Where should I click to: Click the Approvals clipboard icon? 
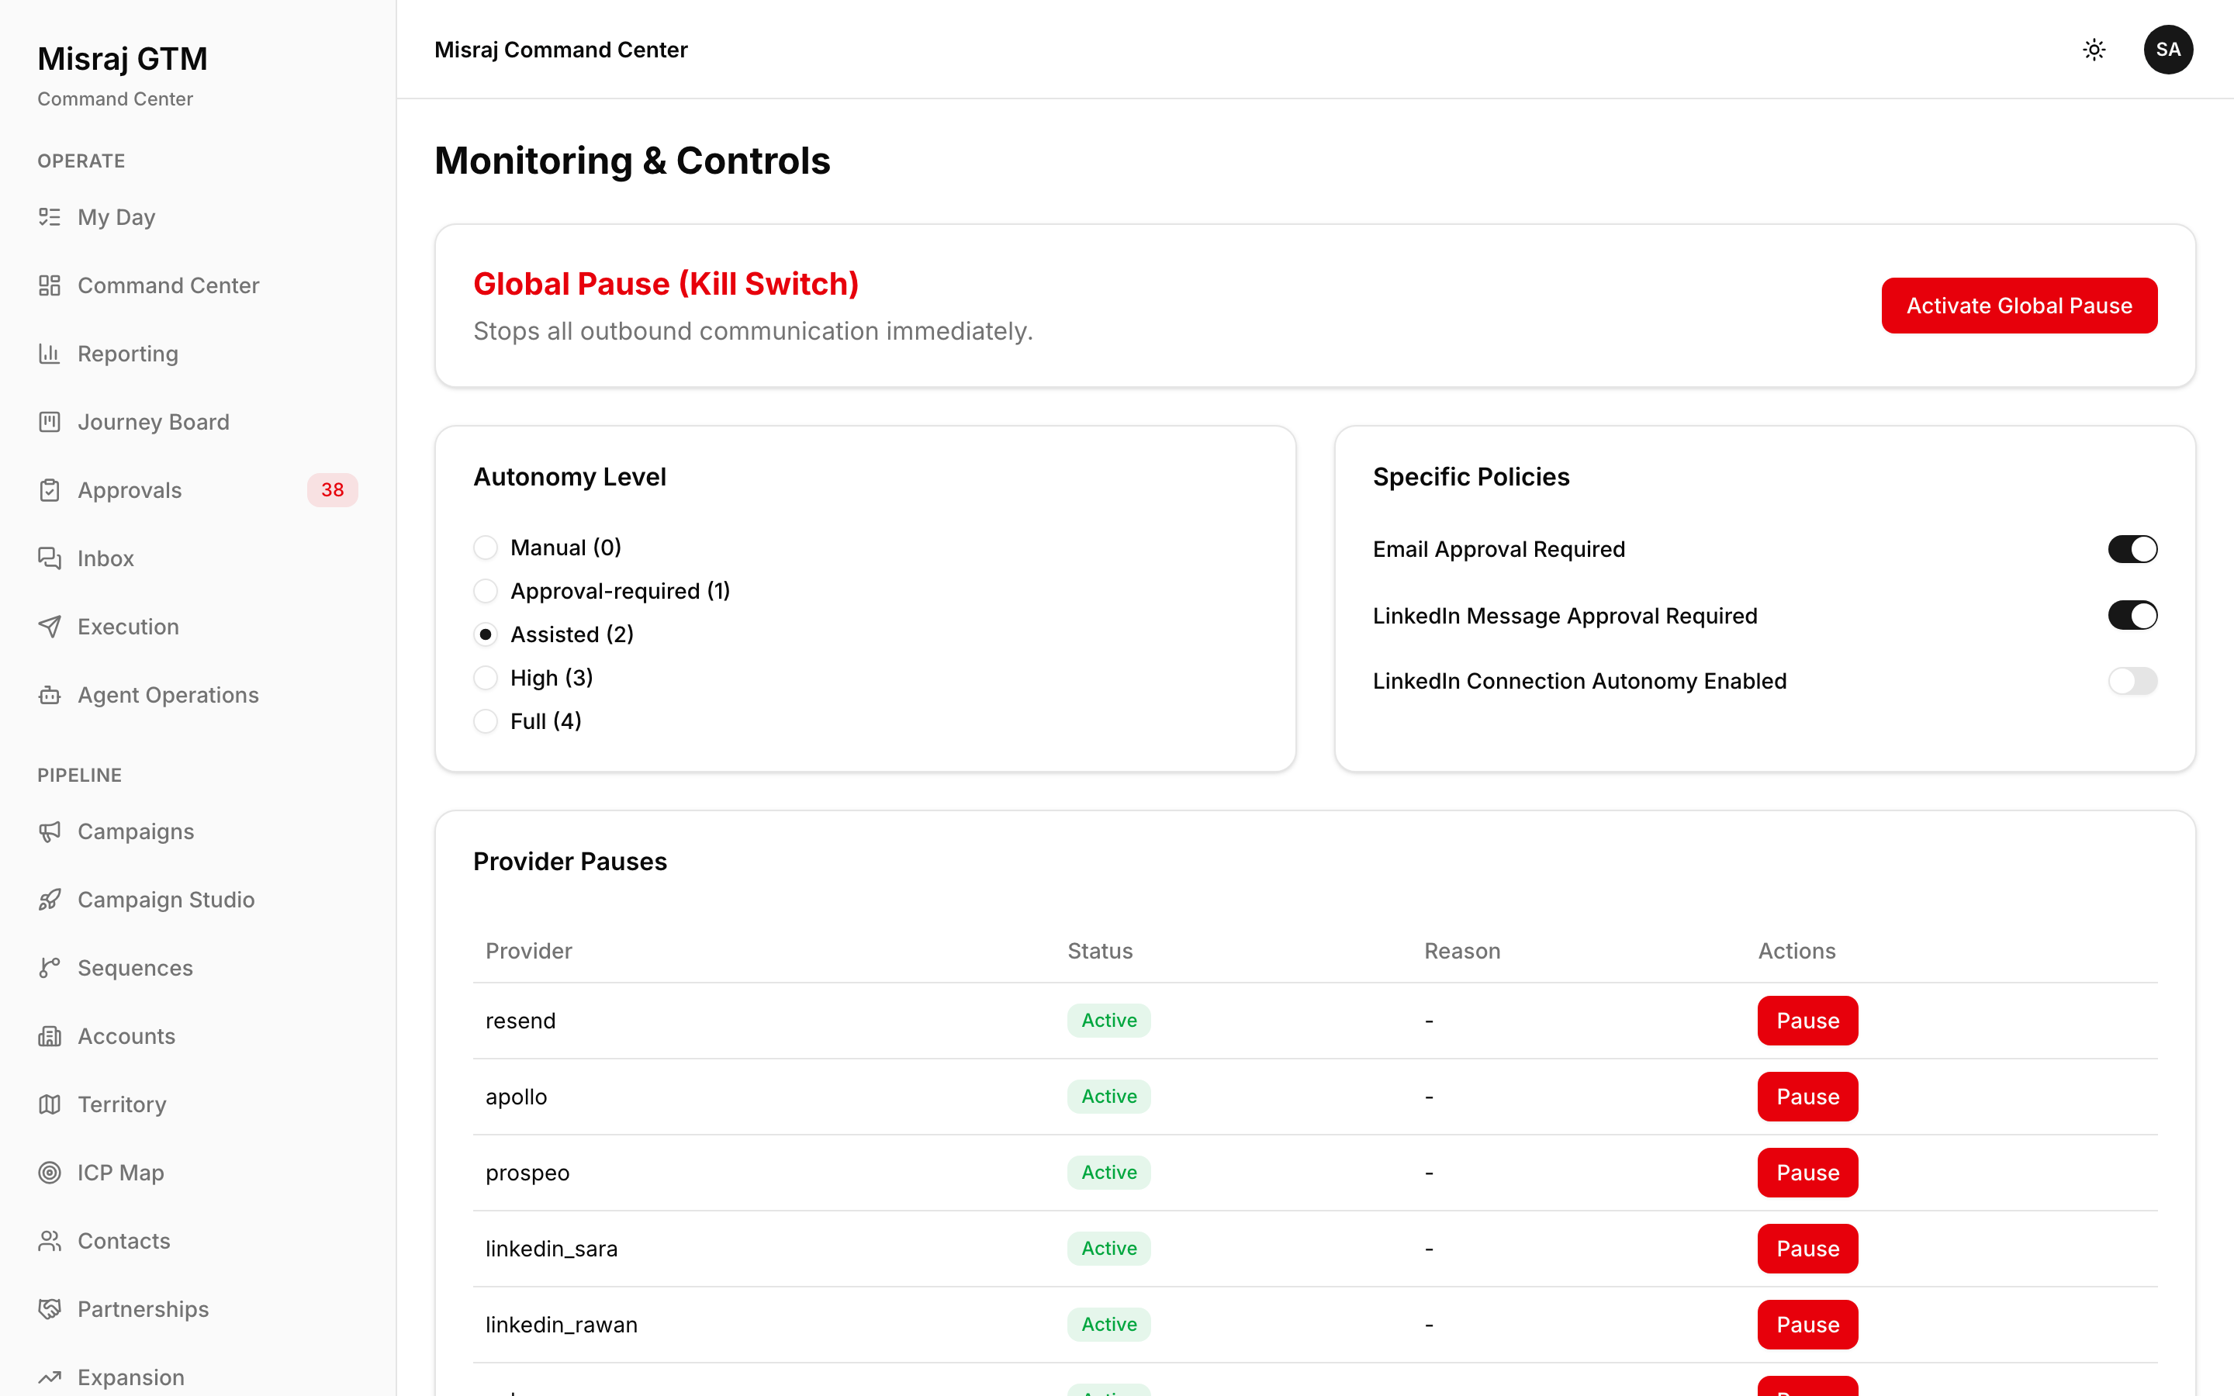[50, 490]
